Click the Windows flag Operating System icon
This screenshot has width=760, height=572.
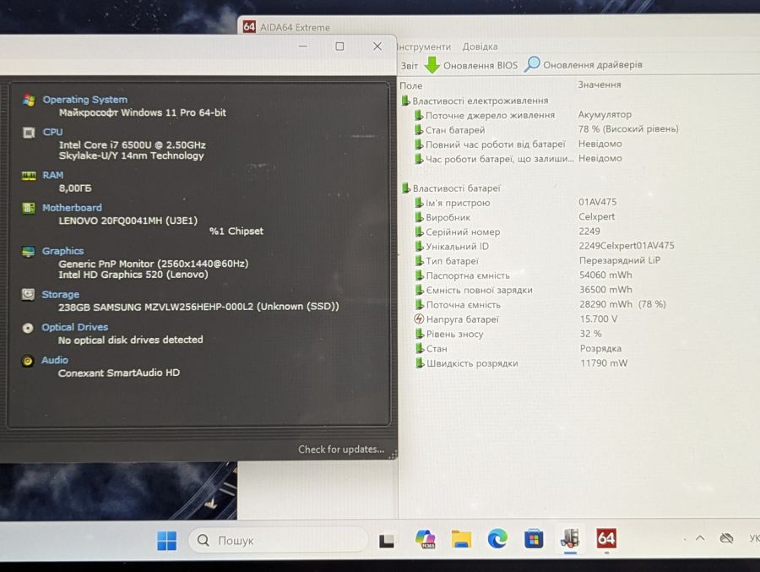pos(29,100)
